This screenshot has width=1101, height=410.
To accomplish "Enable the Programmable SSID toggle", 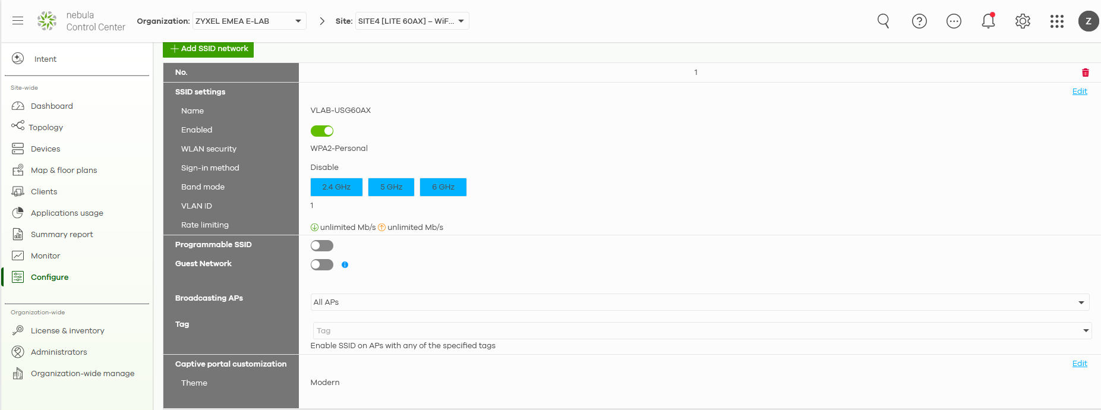I will click(x=322, y=246).
